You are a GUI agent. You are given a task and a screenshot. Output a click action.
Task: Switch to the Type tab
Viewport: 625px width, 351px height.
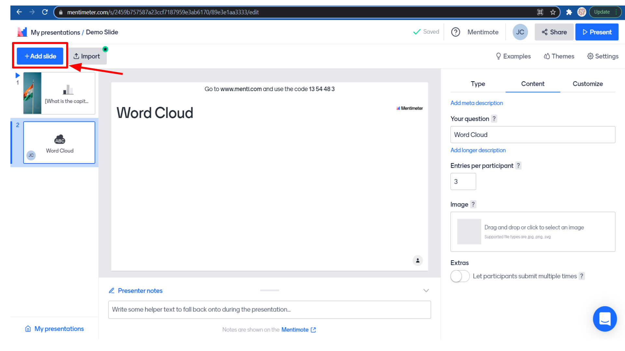478,84
